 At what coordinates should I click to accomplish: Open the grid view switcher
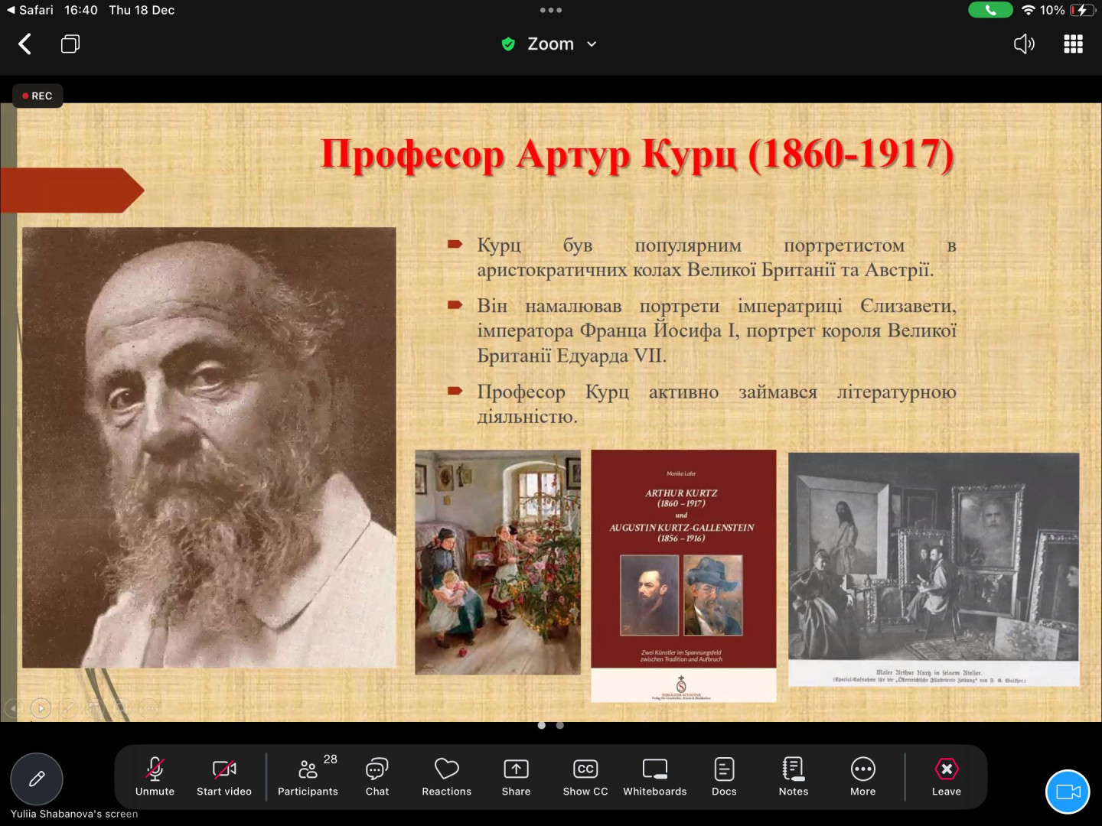(x=1073, y=44)
